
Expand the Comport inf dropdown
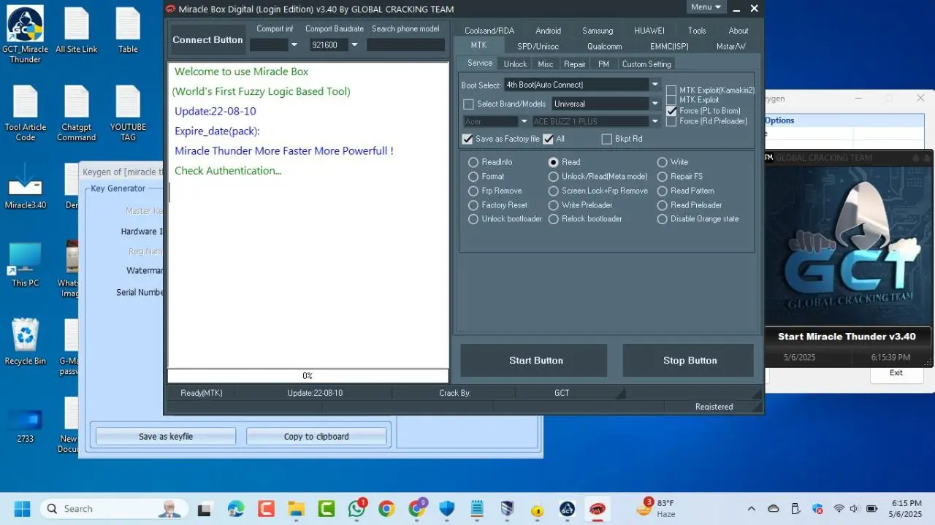point(294,45)
